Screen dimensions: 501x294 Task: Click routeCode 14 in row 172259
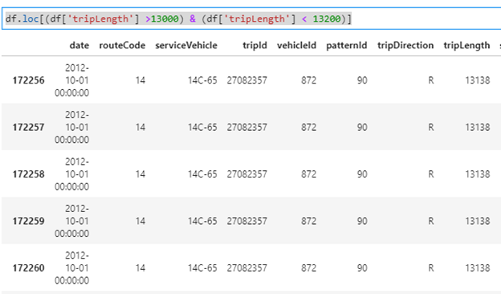pyautogui.click(x=141, y=221)
